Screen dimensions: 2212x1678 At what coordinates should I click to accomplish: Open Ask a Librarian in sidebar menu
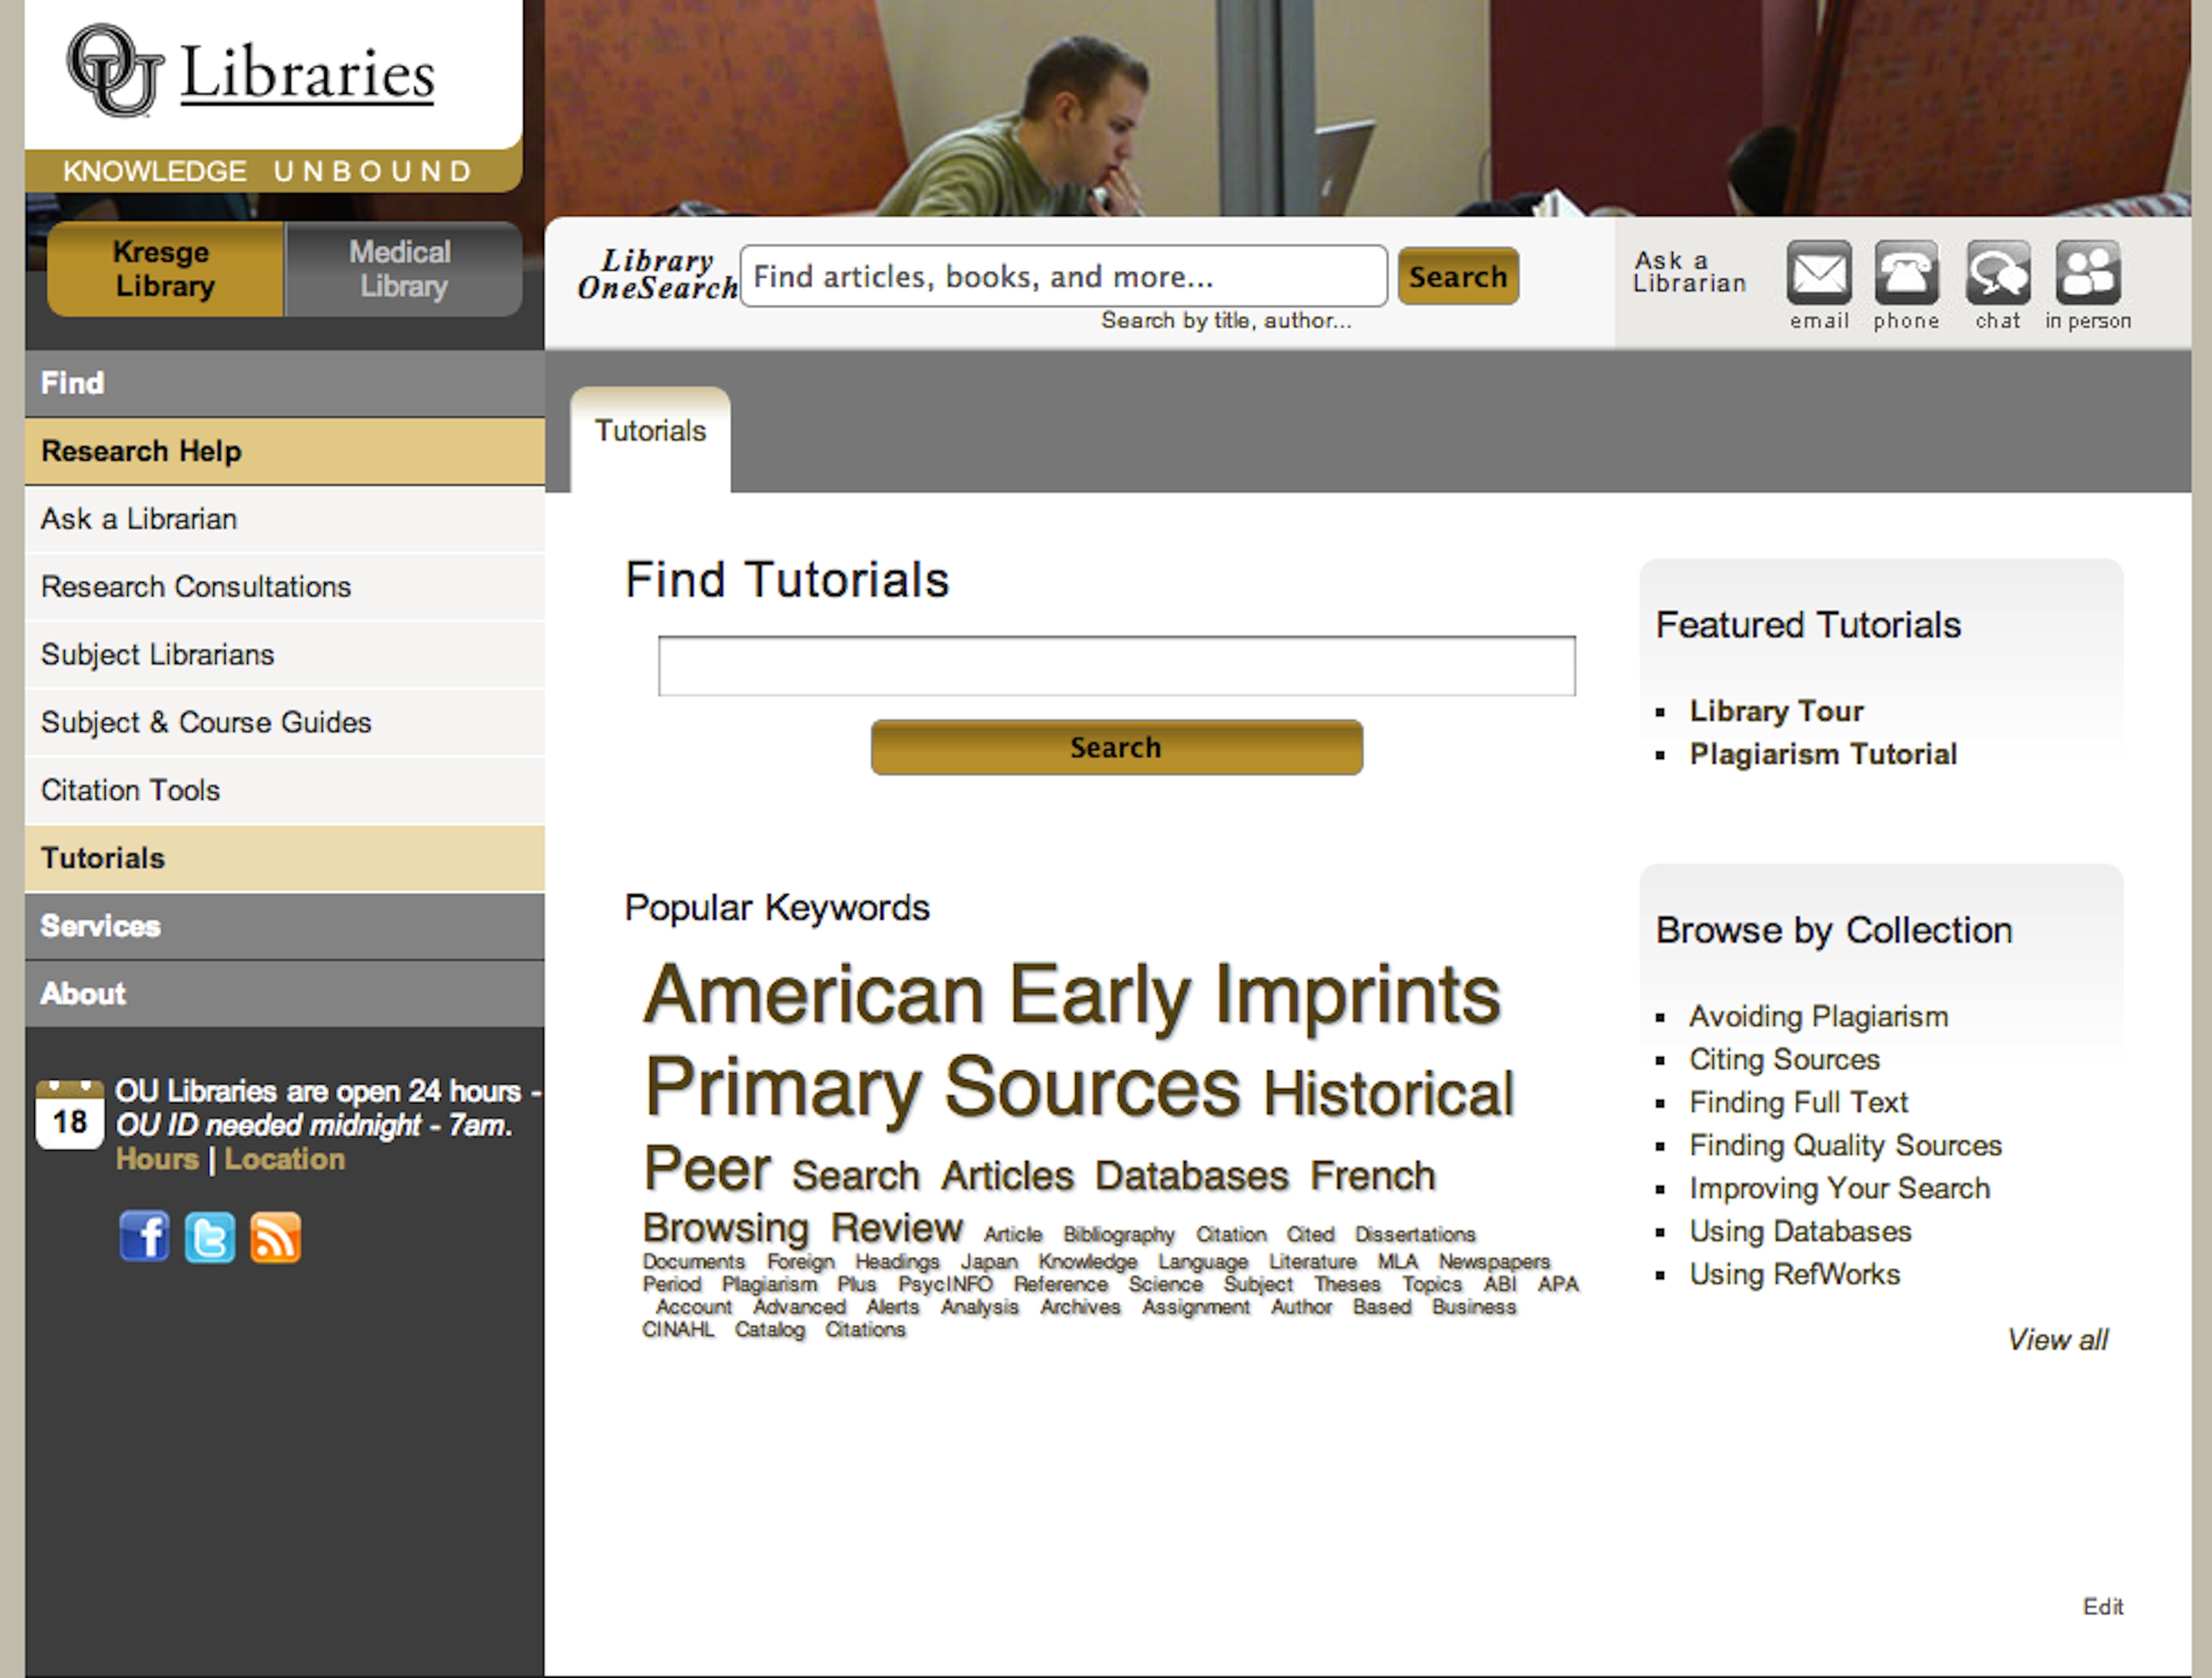pos(285,519)
